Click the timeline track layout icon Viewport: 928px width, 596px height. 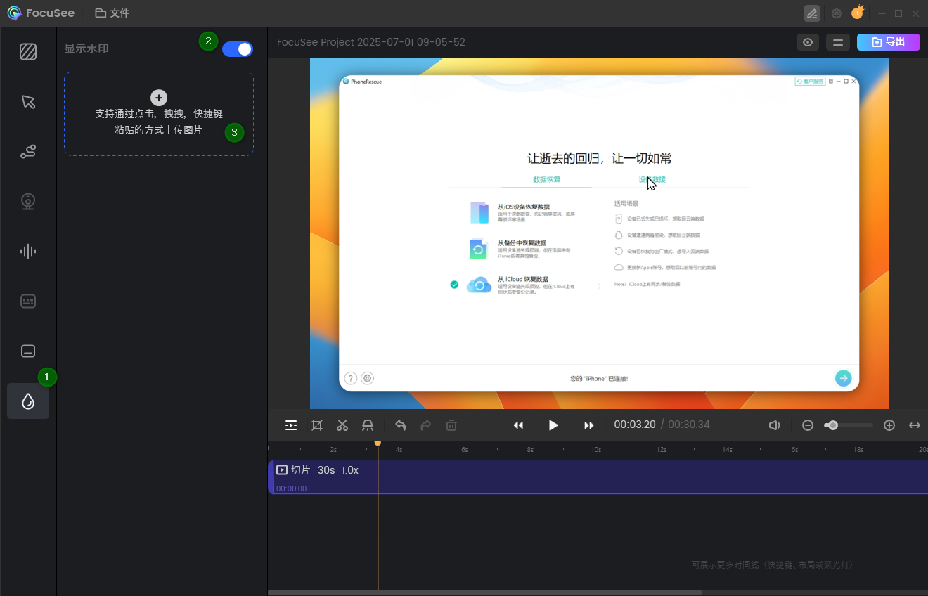coord(291,425)
